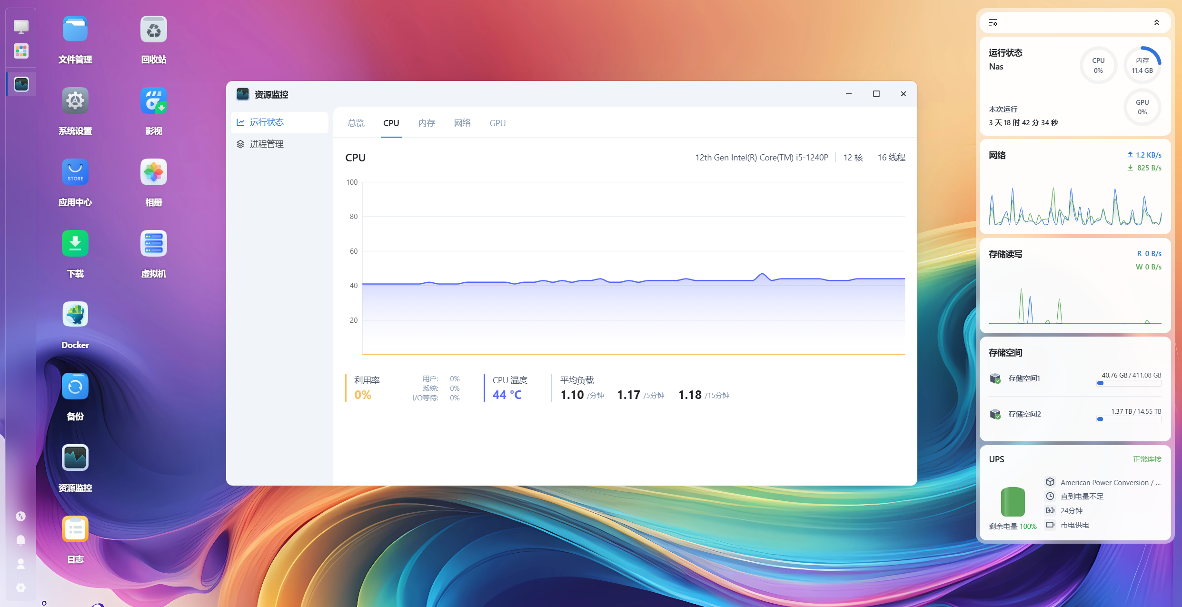Launch the 相册 photos icon
This screenshot has height=607, width=1182.
tap(153, 172)
